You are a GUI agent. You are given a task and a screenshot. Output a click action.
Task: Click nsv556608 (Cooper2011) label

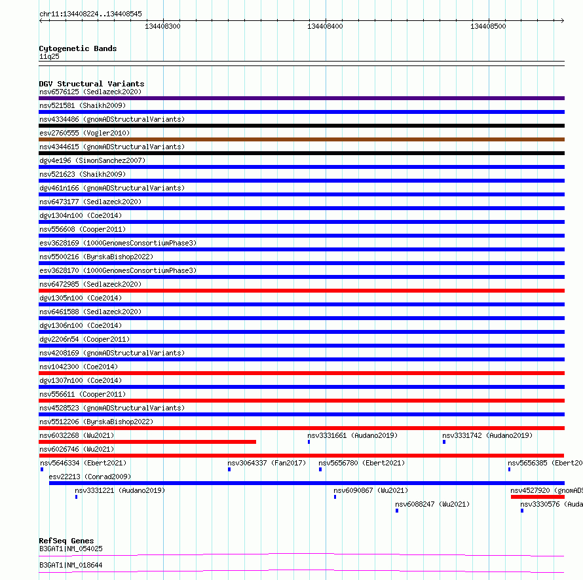83,229
